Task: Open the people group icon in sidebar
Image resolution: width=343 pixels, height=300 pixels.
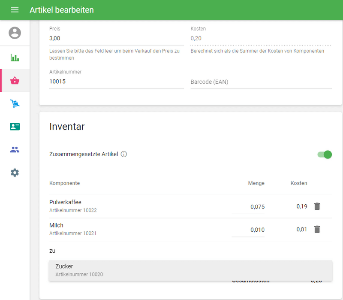Action: pyautogui.click(x=15, y=150)
